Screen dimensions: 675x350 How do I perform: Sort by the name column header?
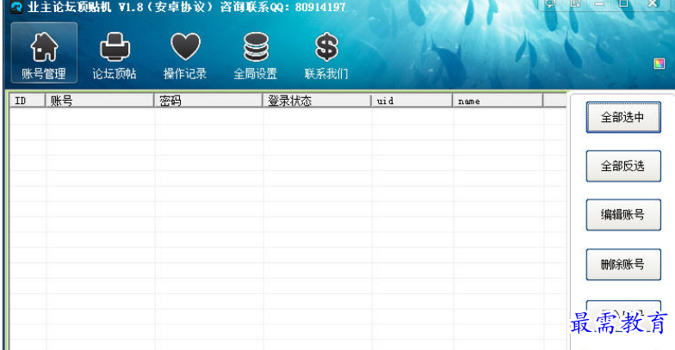click(498, 101)
